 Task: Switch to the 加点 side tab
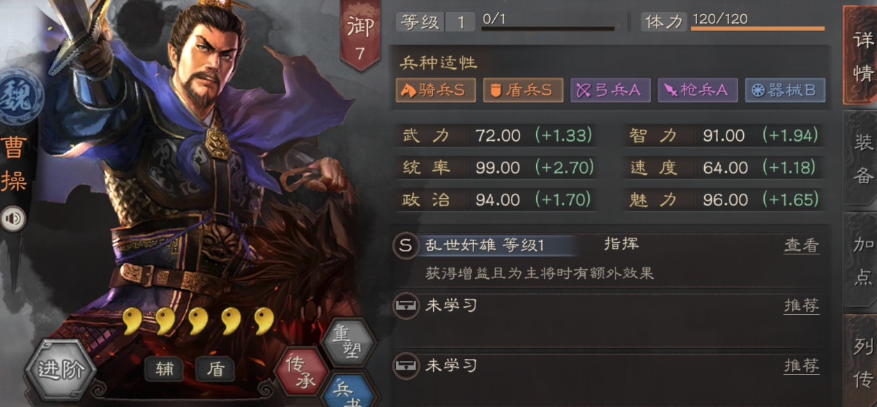click(862, 261)
